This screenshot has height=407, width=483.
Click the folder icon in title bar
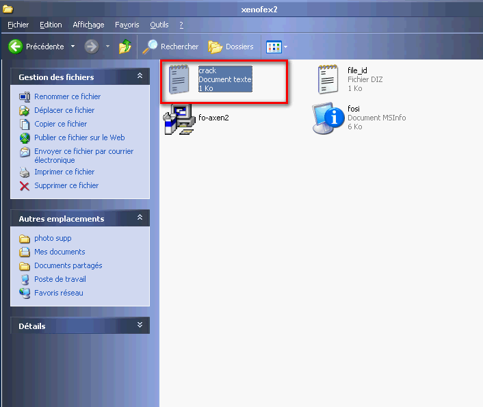click(8, 10)
